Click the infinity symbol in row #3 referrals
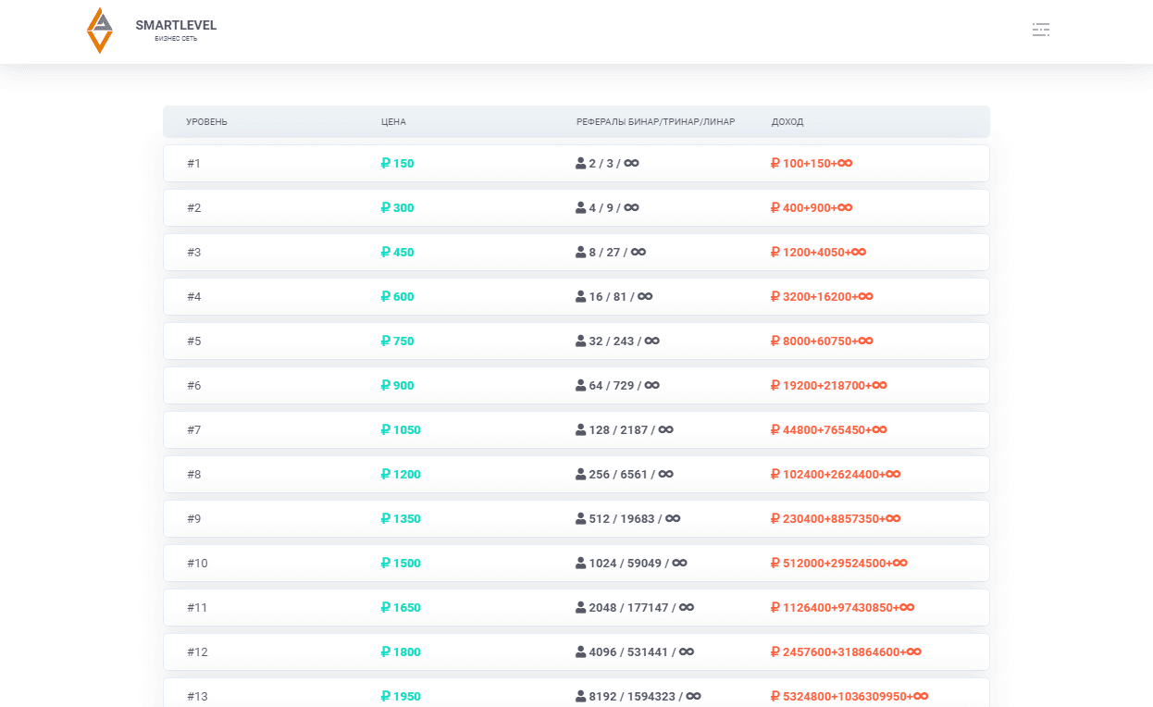This screenshot has height=707, width=1153. click(638, 253)
